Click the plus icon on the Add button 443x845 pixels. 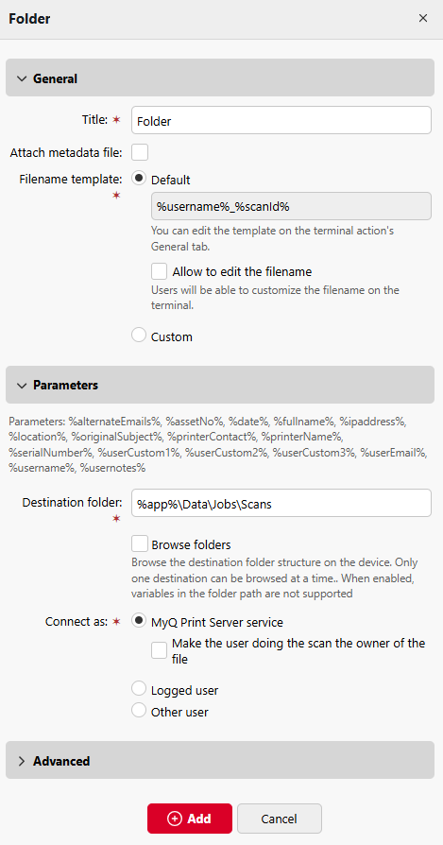[x=175, y=819]
